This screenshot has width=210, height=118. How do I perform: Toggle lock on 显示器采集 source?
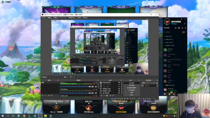coord(122,93)
